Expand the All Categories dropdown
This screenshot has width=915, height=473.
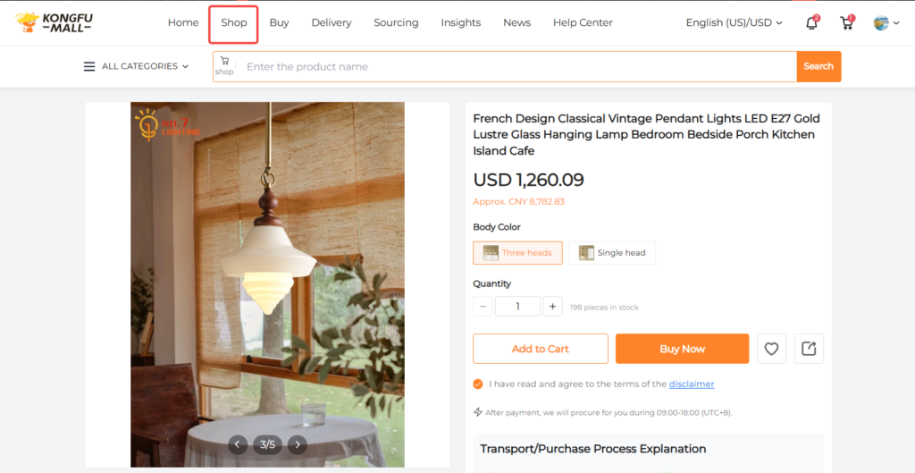[x=136, y=66]
